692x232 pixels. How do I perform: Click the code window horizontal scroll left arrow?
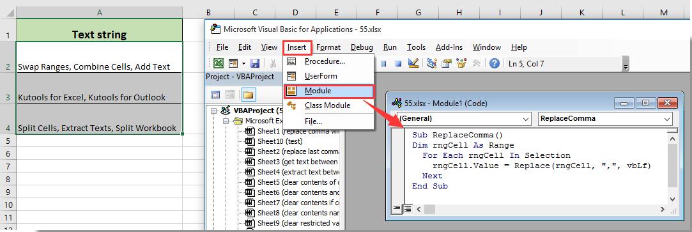(x=418, y=209)
